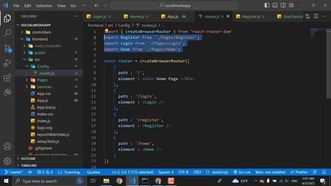Open editor more actions ellipsis
This screenshot has height=186, width=331.
point(324,16)
